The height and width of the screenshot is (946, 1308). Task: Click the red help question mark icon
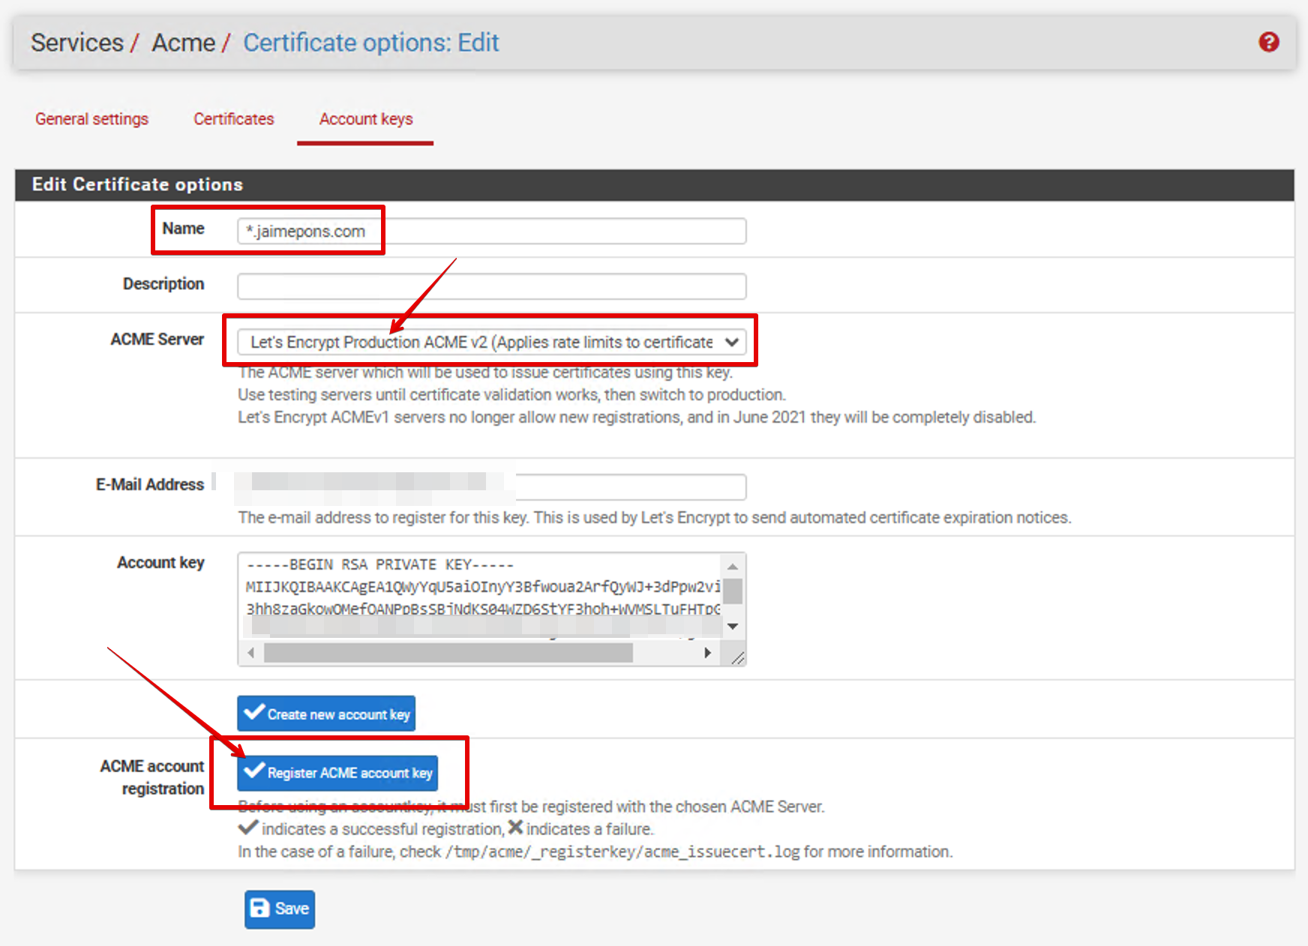1268,42
